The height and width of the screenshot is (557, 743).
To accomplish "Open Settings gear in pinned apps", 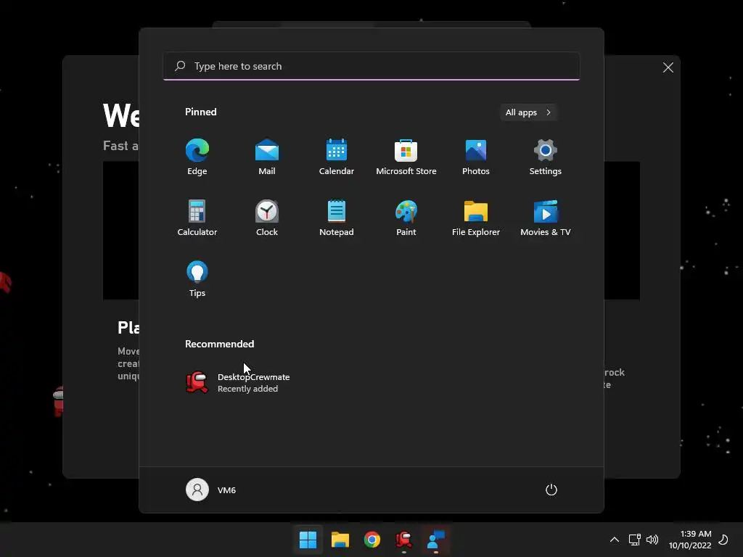I will [x=546, y=157].
